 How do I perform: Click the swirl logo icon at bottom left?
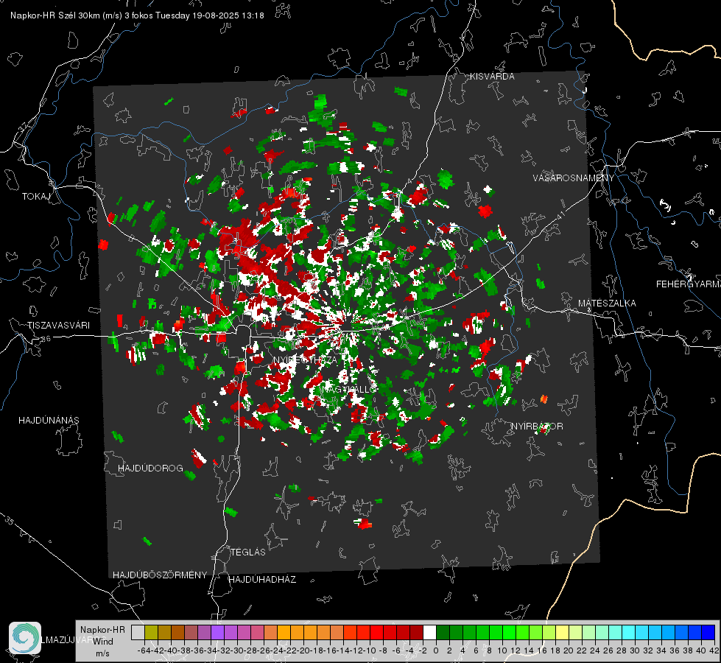pyautogui.click(x=25, y=638)
